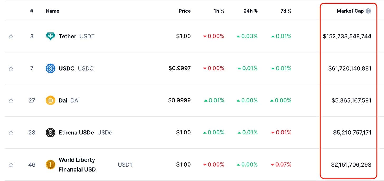Open the Ethena USDe name link
384x181 pixels.
[85, 133]
